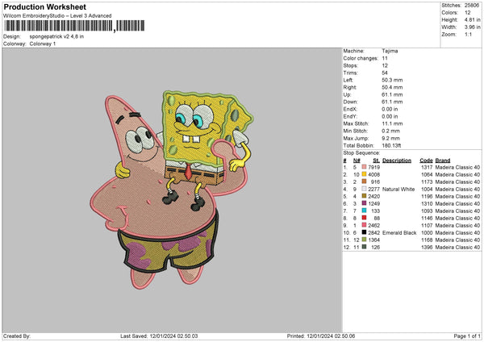Click the purple thread swatch for code 1310
This screenshot has width=484, height=342.
[x=364, y=203]
